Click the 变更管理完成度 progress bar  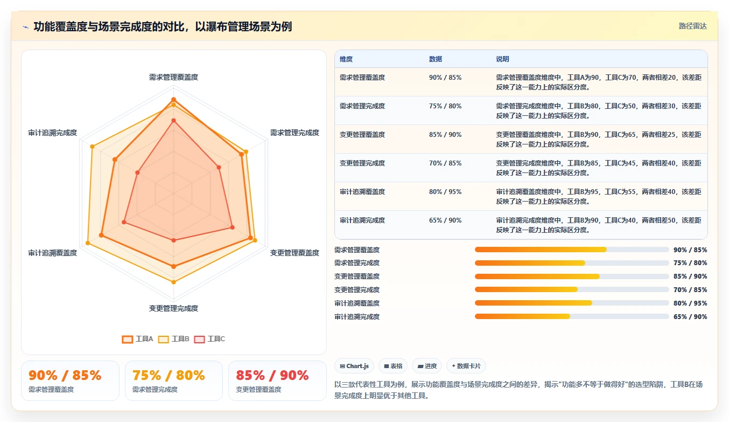[x=572, y=290]
